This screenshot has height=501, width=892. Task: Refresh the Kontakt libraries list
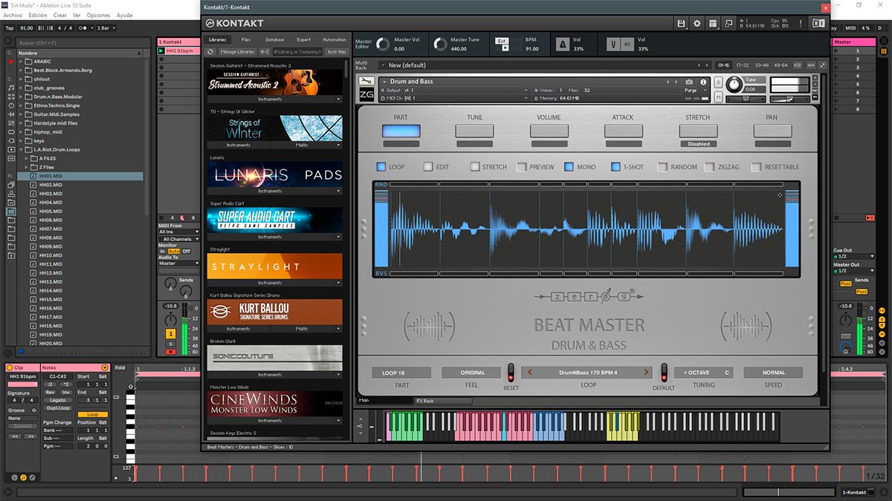pos(211,52)
